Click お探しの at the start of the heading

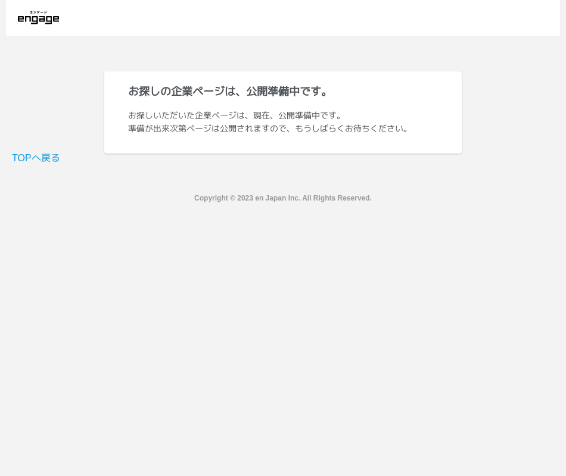pyautogui.click(x=150, y=91)
